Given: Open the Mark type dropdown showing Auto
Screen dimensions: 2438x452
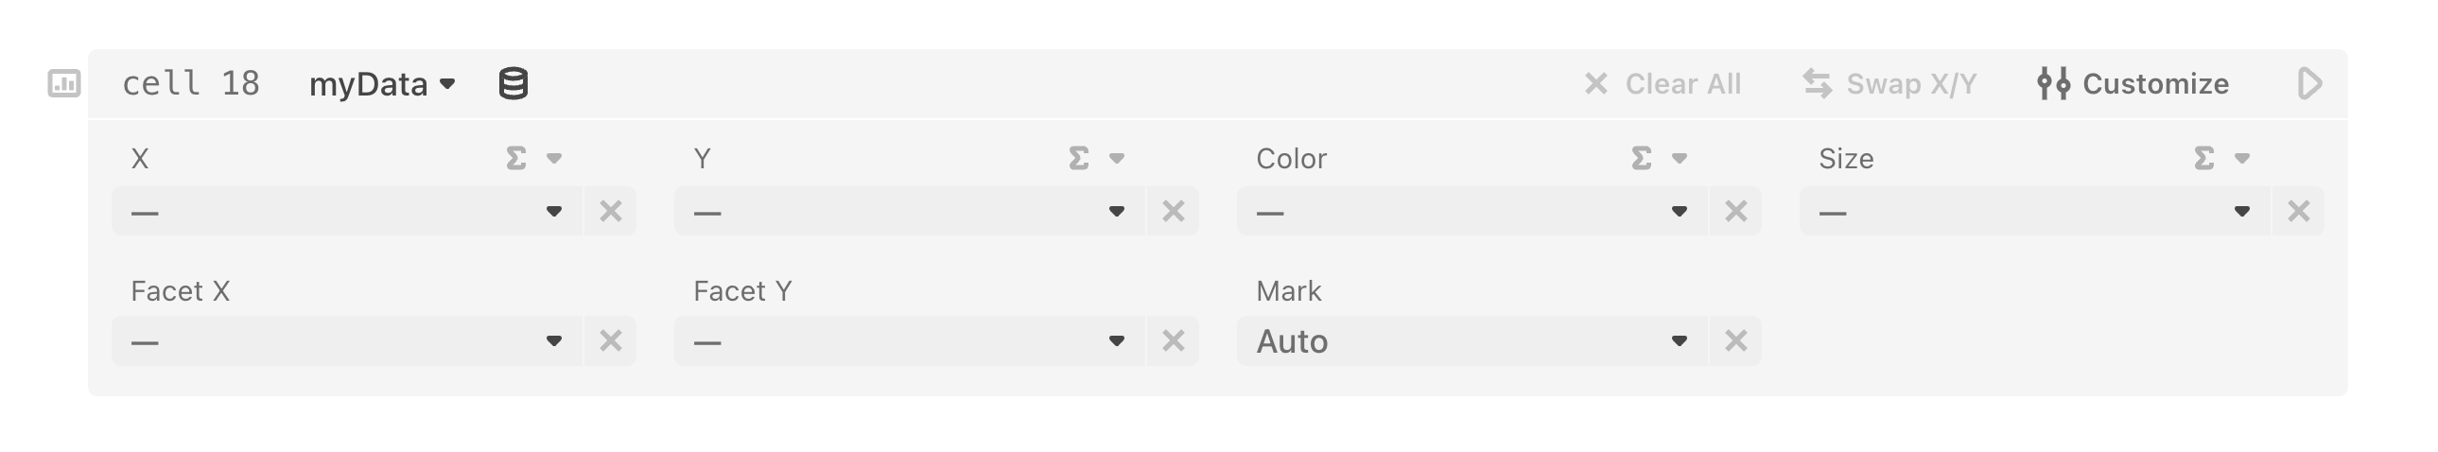Looking at the screenshot, I should [x=1472, y=340].
